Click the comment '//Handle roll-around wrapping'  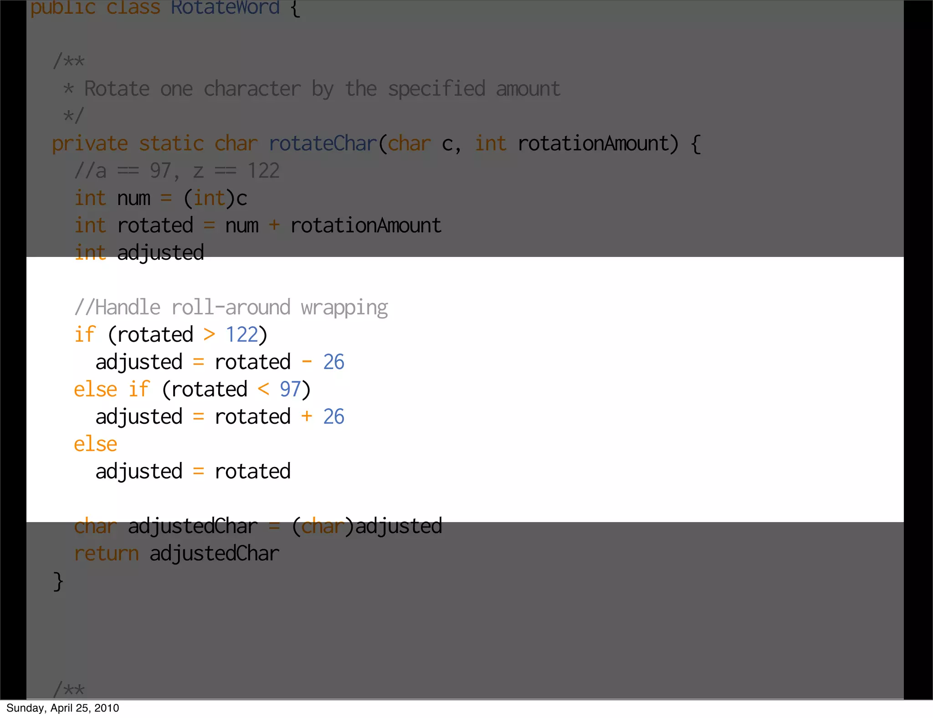coord(231,308)
